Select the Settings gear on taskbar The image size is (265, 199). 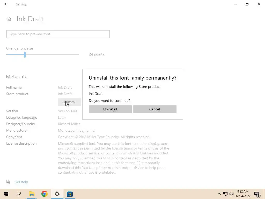pos(57,194)
